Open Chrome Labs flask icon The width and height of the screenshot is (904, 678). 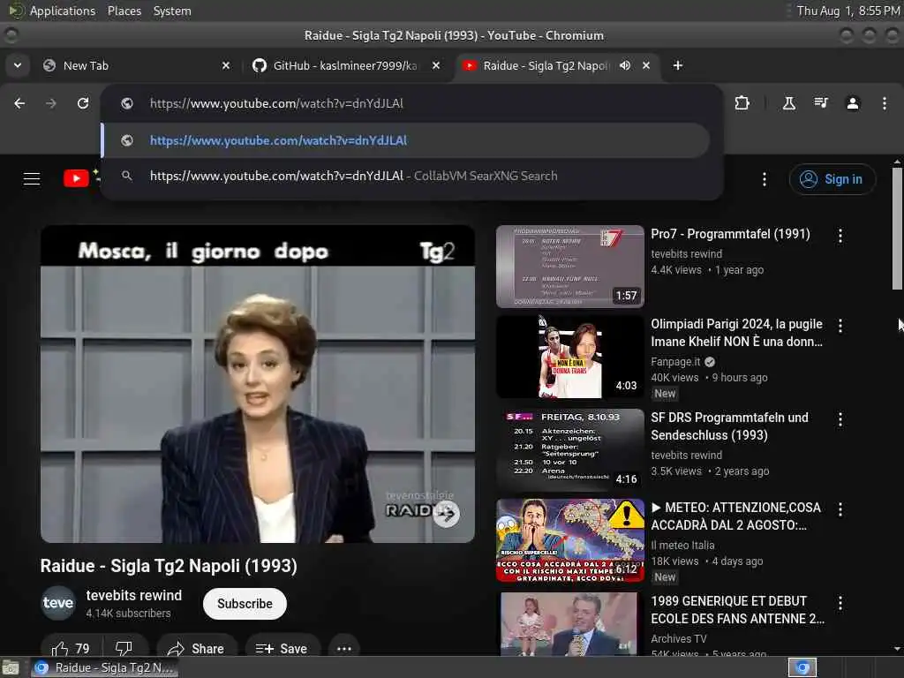(789, 103)
